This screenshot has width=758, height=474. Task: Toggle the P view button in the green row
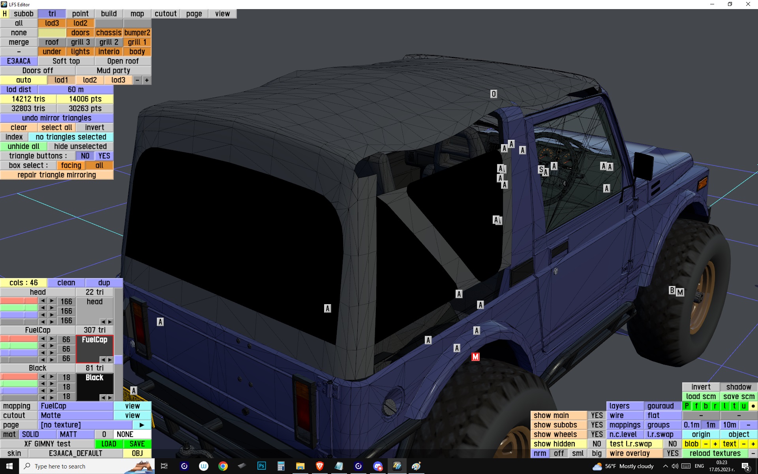tap(687, 406)
